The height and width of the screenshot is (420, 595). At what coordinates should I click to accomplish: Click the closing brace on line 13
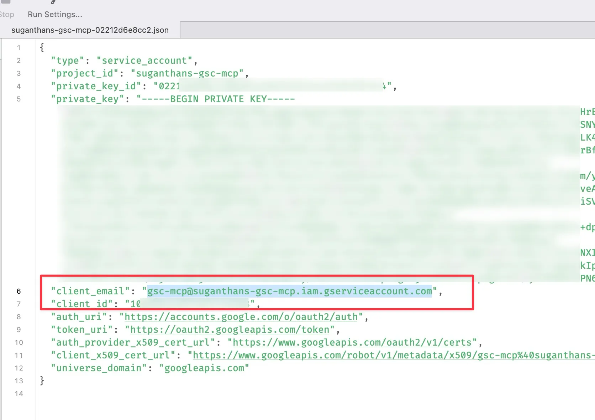coord(42,380)
